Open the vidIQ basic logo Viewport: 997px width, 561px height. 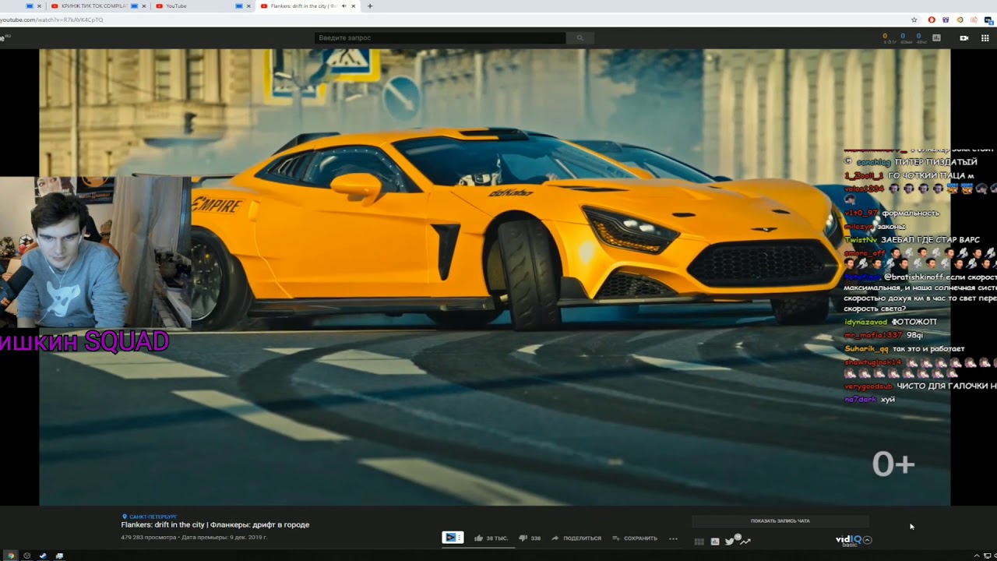[848, 540]
